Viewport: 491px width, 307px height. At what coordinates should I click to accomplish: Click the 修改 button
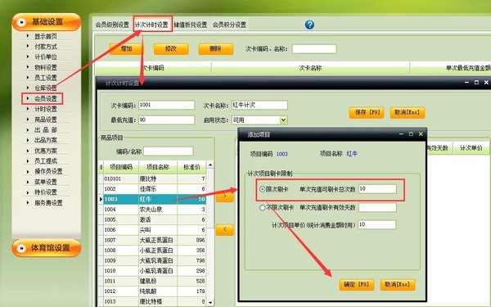[x=171, y=49]
